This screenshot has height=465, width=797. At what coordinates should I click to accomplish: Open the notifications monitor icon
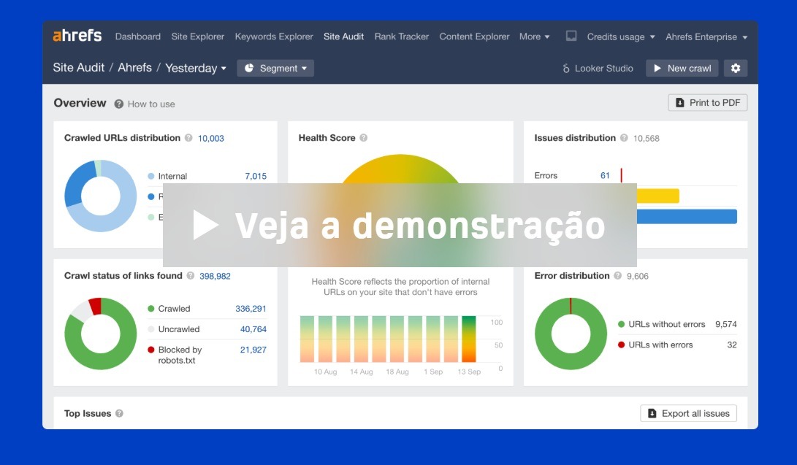tap(571, 36)
